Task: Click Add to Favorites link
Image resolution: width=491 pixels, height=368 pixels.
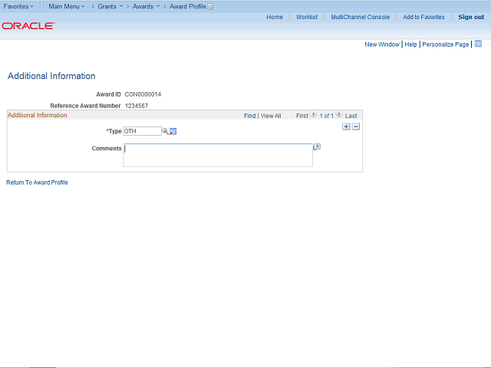Action: pos(423,17)
